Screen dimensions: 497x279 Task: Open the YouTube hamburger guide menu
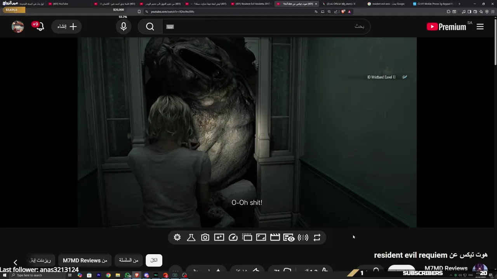[480, 26]
